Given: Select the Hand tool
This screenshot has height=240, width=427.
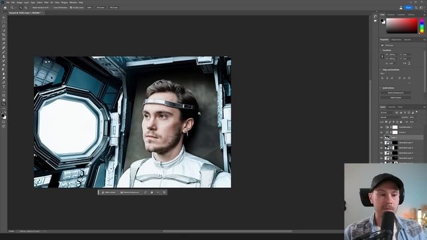Looking at the screenshot, I should 4,99.
